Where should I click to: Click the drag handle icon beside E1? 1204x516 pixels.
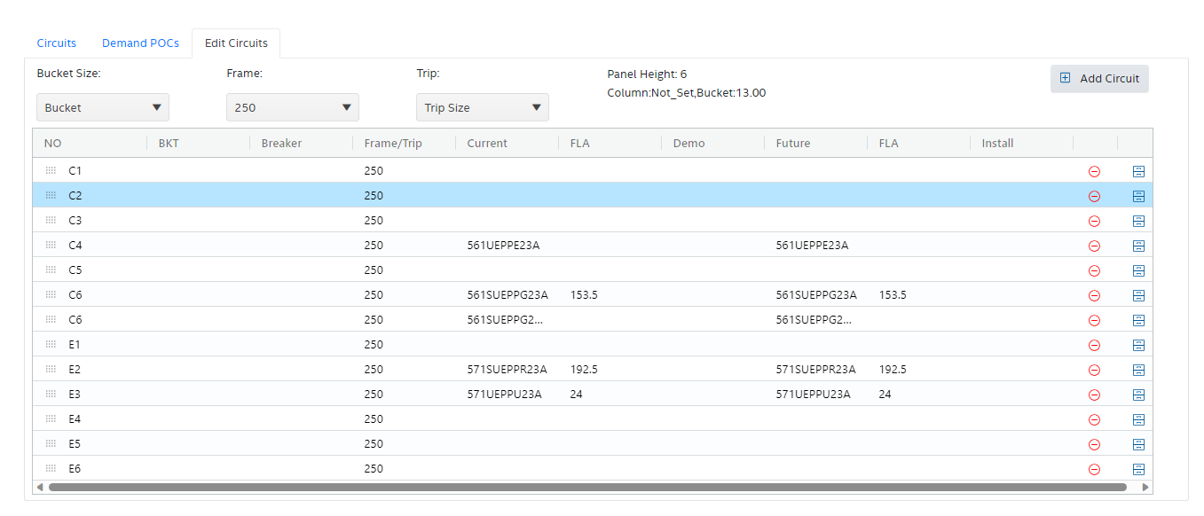point(51,344)
